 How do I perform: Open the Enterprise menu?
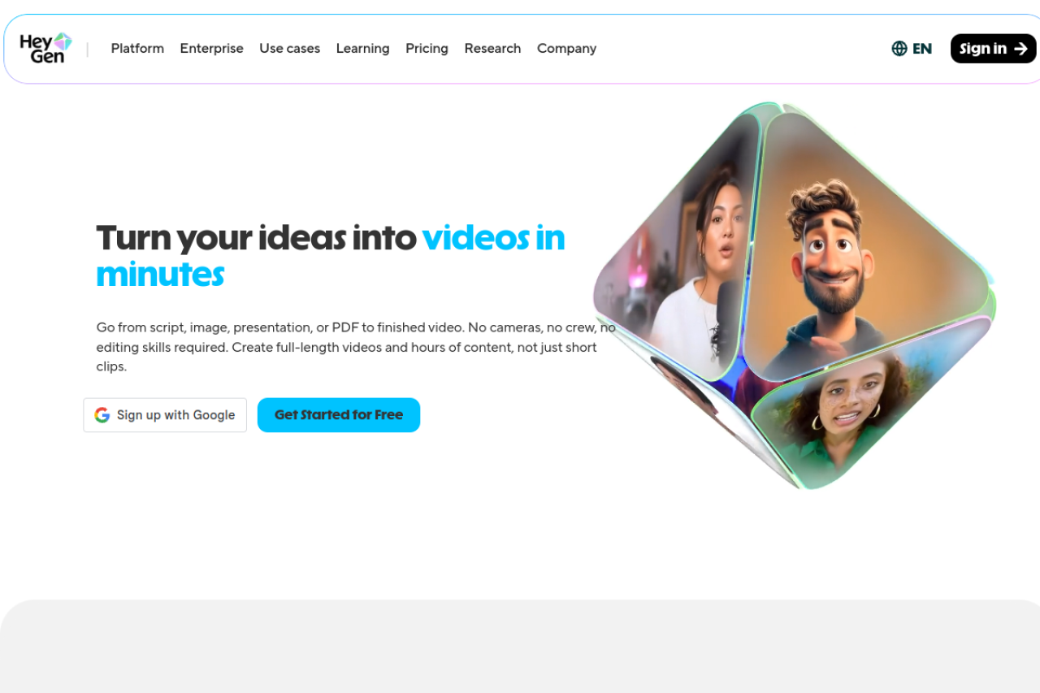(x=211, y=49)
